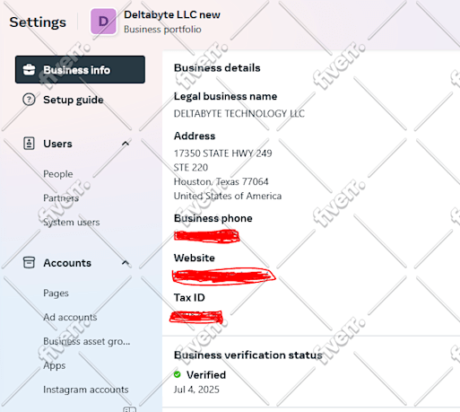Collapse the Accounts section chevron

126,263
